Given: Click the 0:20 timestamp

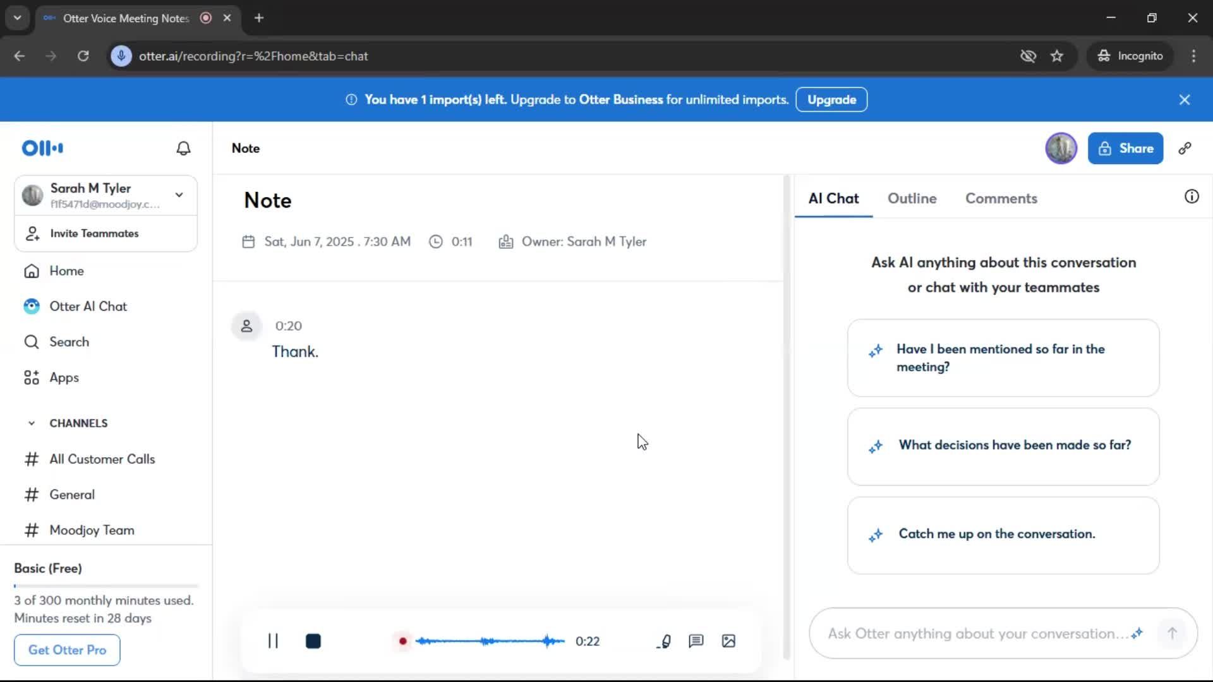Looking at the screenshot, I should pos(289,326).
